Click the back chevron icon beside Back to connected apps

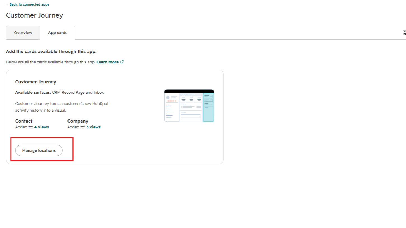[7, 4]
